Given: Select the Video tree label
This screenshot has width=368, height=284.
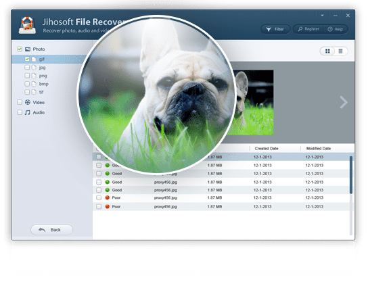Looking at the screenshot, I should click(39, 103).
